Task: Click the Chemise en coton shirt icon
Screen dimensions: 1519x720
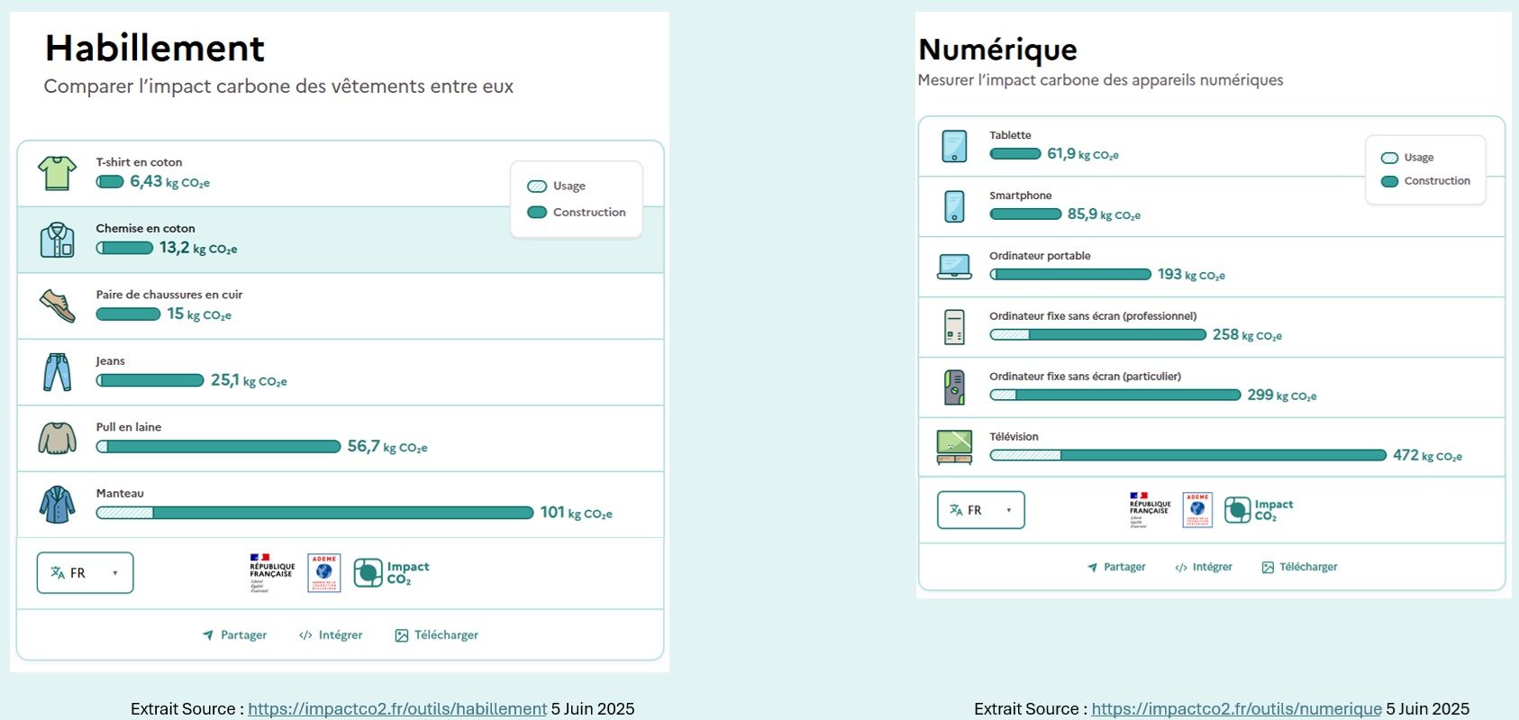Action: (57, 240)
